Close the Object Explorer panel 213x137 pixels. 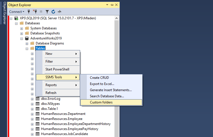(x=116, y=5)
